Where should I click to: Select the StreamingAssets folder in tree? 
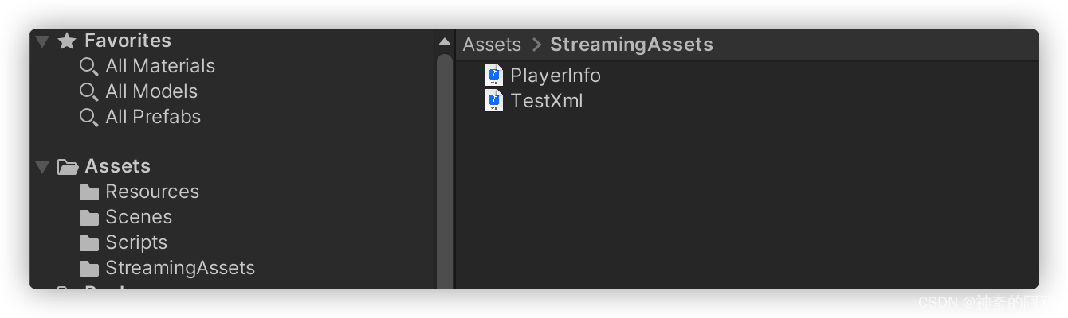click(x=180, y=268)
